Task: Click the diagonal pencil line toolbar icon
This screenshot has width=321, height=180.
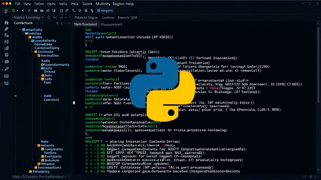Action: (x=29, y=10)
